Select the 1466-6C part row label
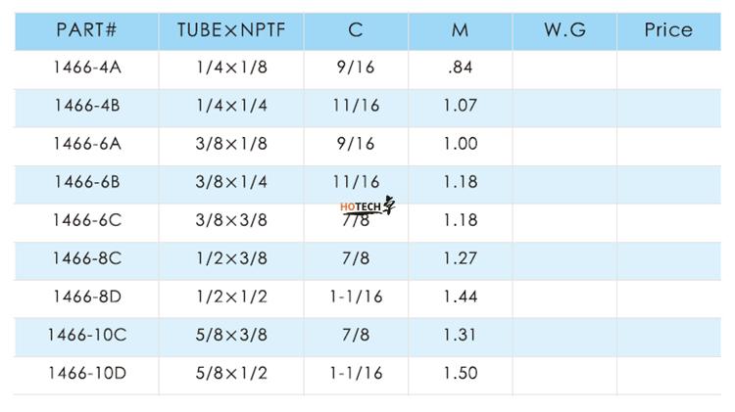Viewport: 735px width, 412px height. pyautogui.click(x=86, y=220)
